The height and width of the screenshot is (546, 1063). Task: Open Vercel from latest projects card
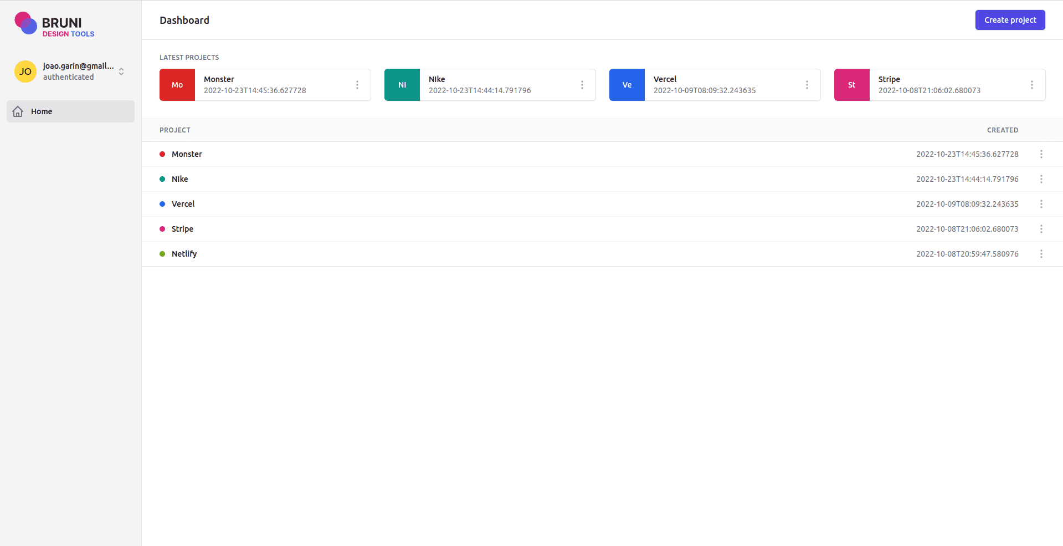(x=665, y=79)
